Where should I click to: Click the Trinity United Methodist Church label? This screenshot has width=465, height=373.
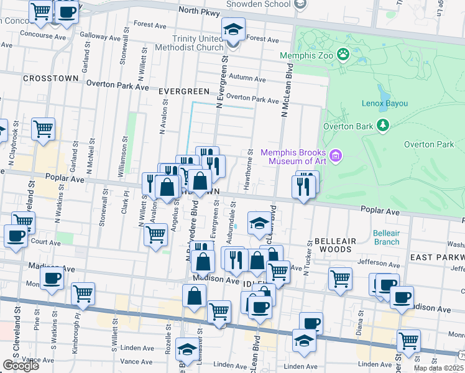pyautogui.click(x=189, y=43)
